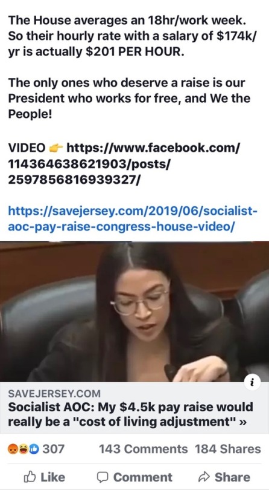View the 143 Comments

144,449
